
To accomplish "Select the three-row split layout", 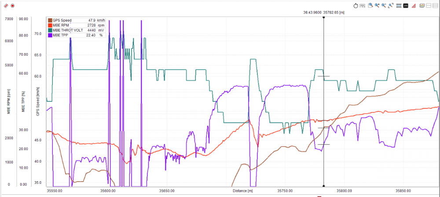I will click(x=435, y=5).
